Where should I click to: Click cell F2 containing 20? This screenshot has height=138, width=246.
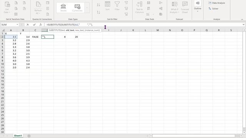click(72, 37)
